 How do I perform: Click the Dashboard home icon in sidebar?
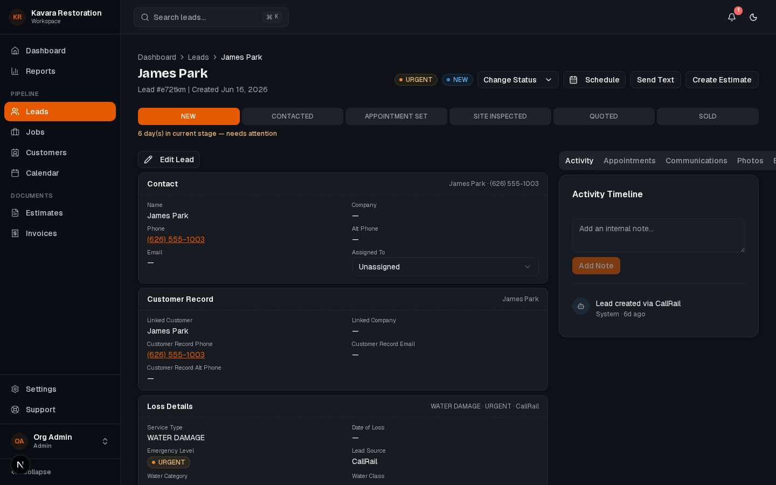coord(15,51)
